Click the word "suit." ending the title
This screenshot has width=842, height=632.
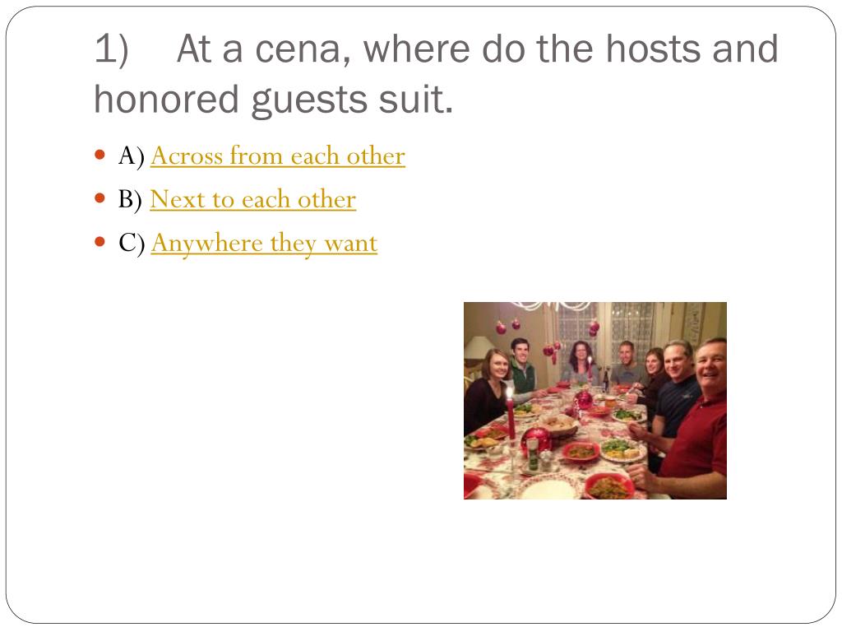point(415,100)
